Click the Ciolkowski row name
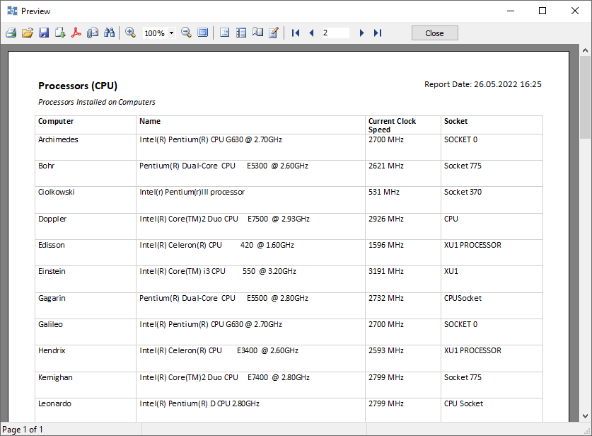Image resolution: width=592 pixels, height=436 pixels. coord(57,192)
